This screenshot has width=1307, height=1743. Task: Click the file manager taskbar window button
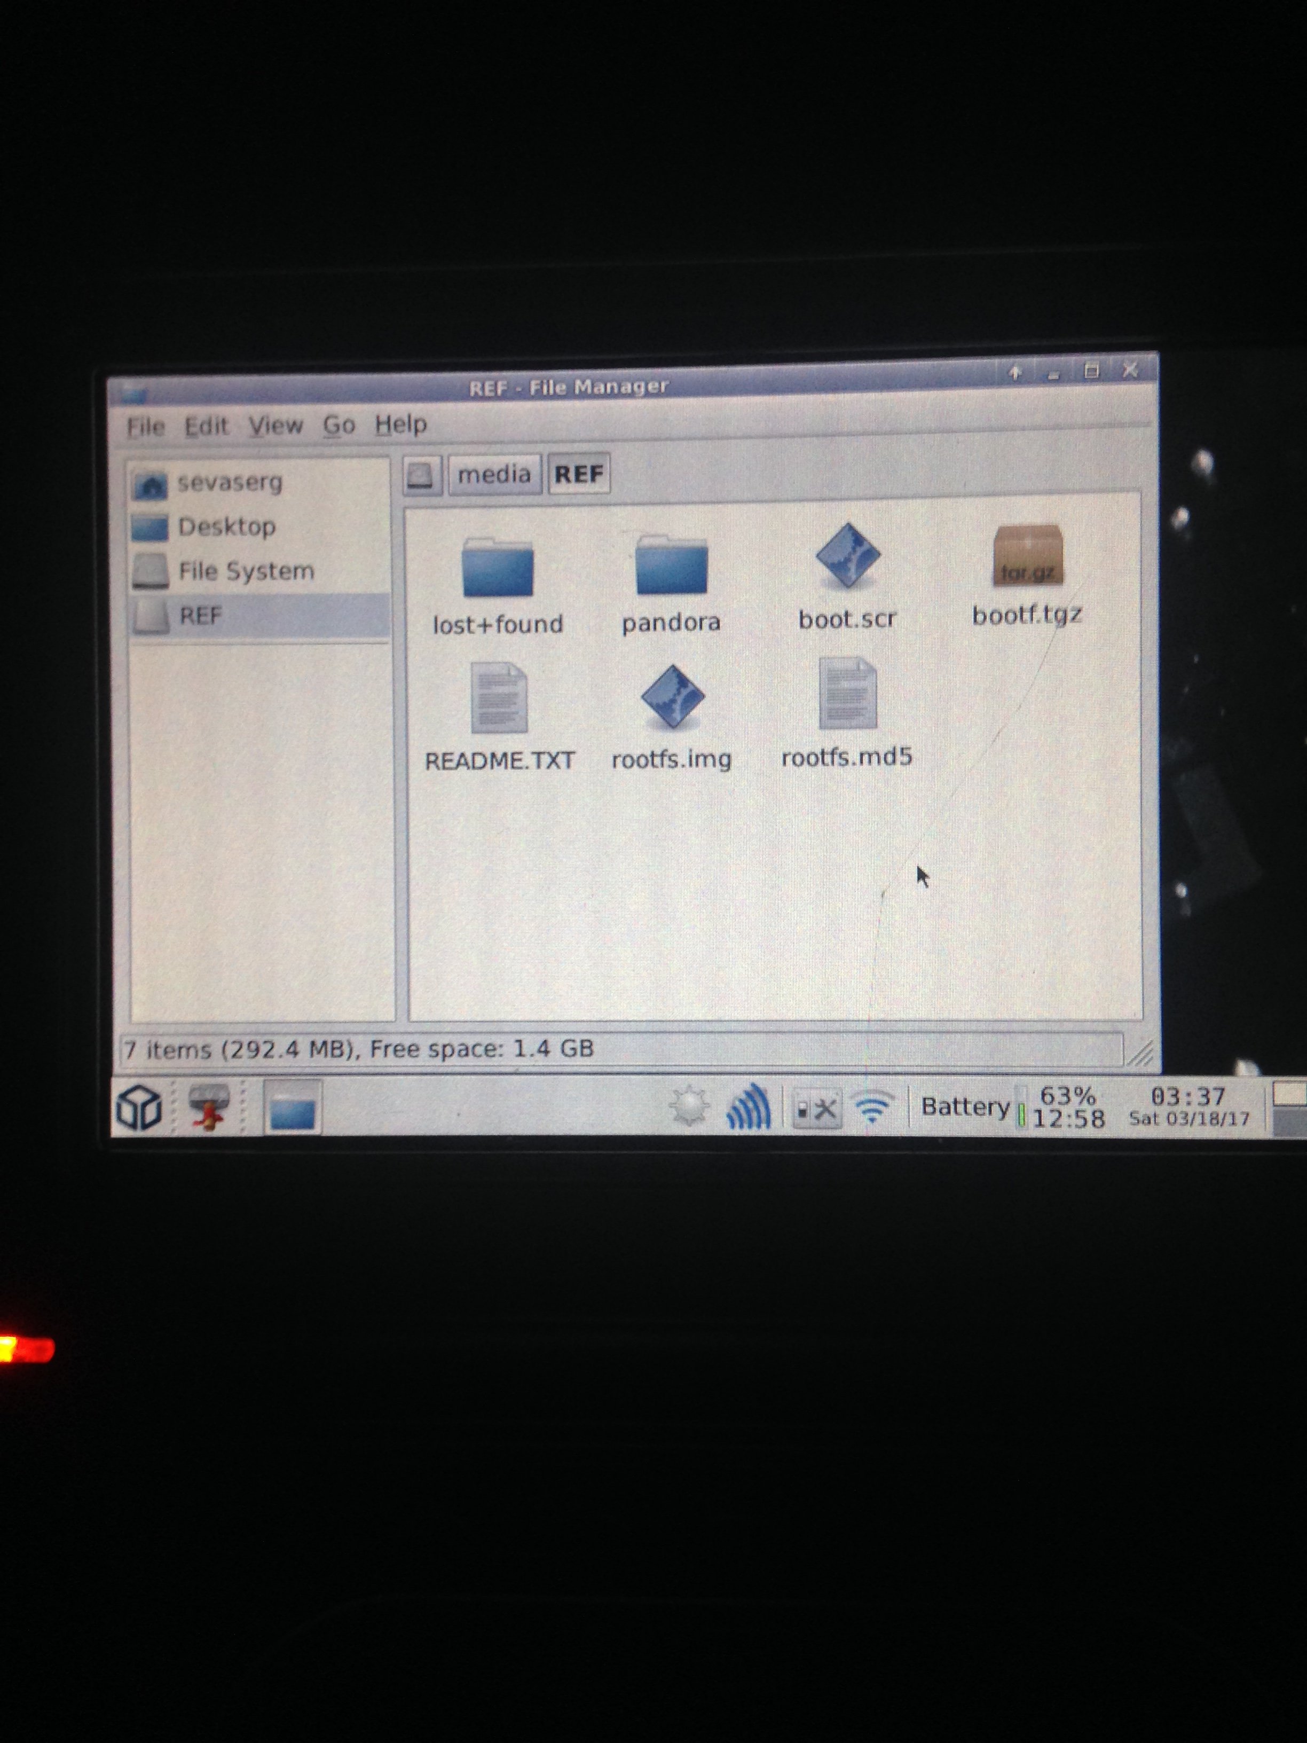coord(292,1109)
